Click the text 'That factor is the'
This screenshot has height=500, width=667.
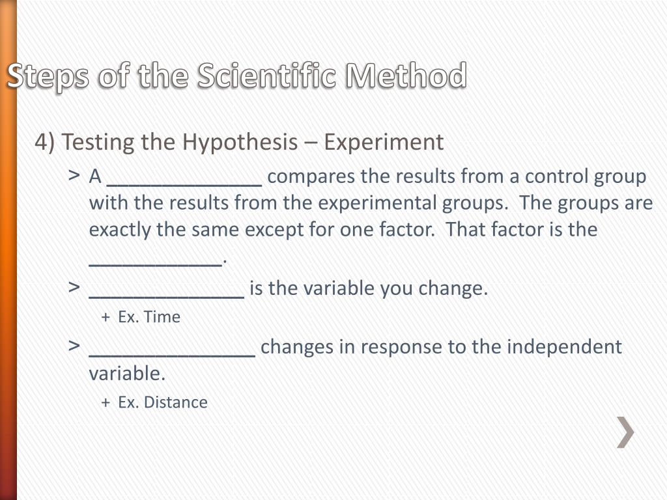tap(522, 230)
